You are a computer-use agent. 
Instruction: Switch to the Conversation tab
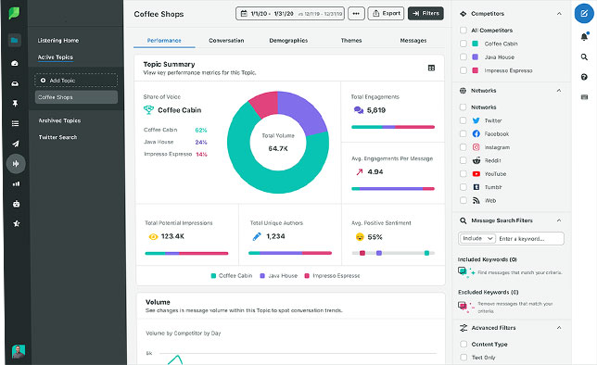pyautogui.click(x=226, y=41)
